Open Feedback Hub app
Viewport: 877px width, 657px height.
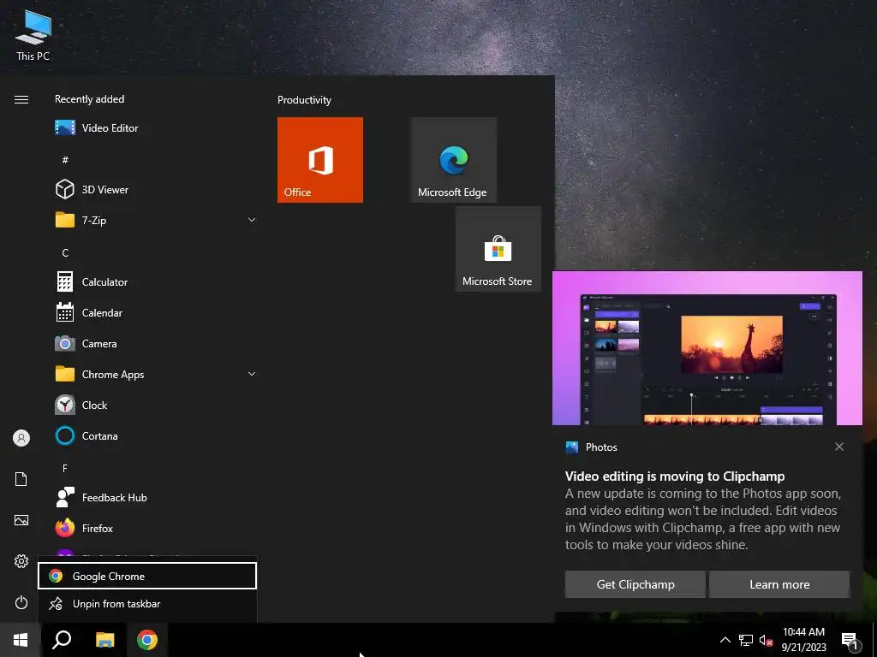point(157,497)
